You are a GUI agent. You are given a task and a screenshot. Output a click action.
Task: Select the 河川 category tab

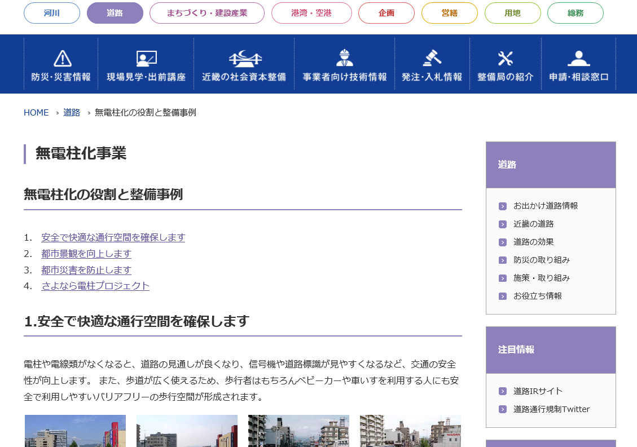[52, 13]
